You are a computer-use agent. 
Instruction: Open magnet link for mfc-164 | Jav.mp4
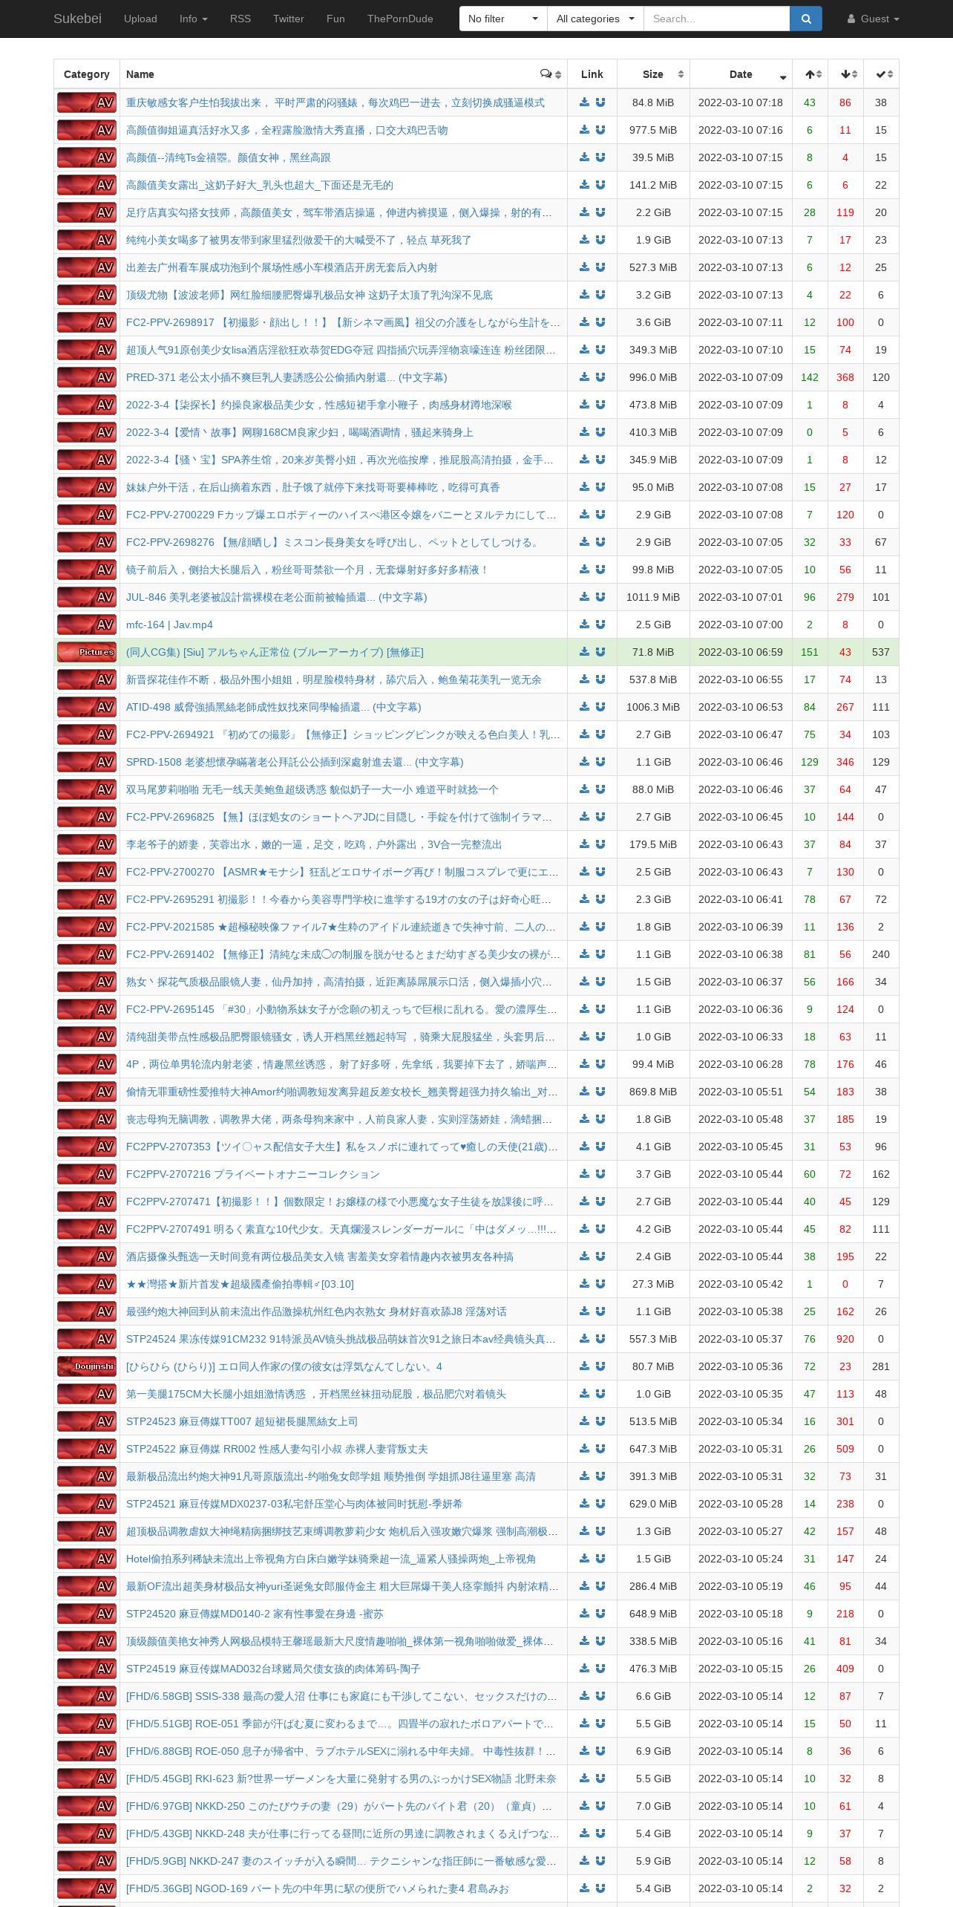click(x=600, y=625)
